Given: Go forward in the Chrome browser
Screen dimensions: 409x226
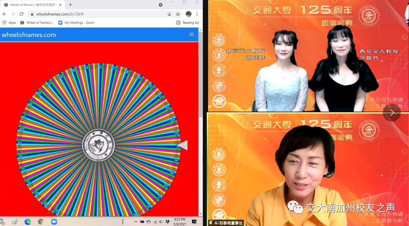Looking at the screenshot, I should click(x=13, y=14).
